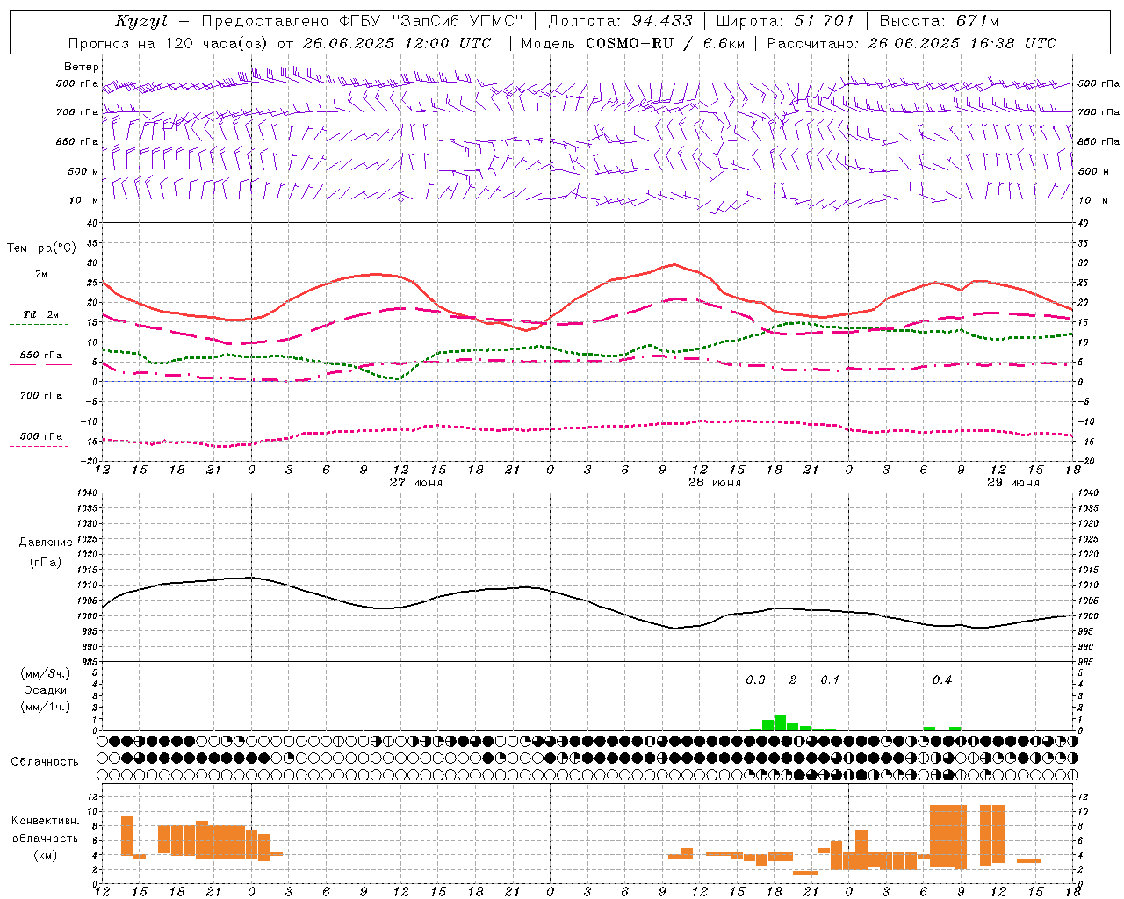1124x899 pixels.
Task: Click the (гПа) unit label under Давление
Action: (x=46, y=562)
